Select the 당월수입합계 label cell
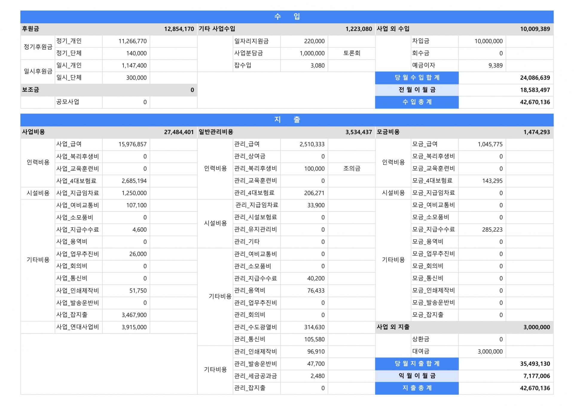The width and height of the screenshot is (574, 406). tap(417, 78)
